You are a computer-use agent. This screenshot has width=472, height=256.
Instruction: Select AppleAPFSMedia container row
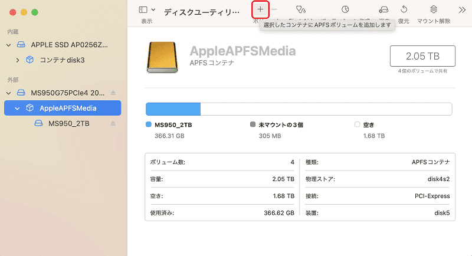tap(63, 108)
